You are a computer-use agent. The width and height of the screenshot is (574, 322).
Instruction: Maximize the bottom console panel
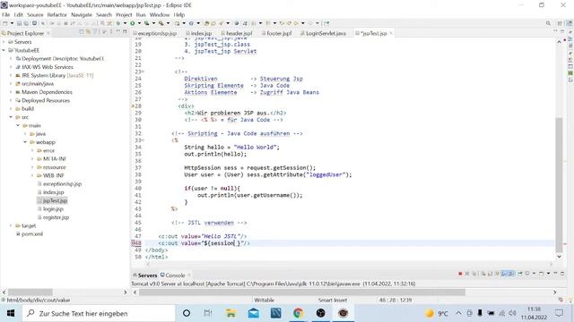[x=562, y=274]
